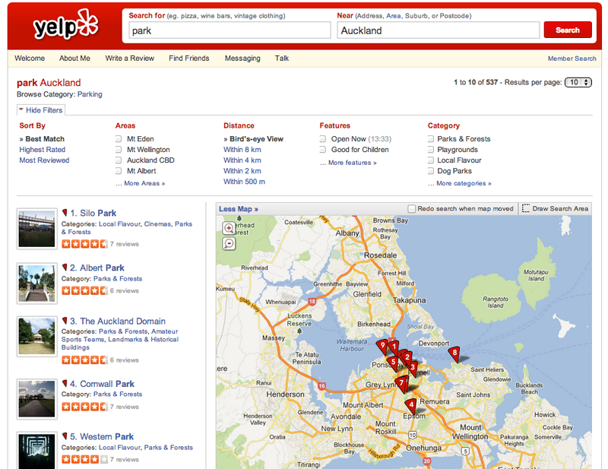Image resolution: width=608 pixels, height=469 pixels.
Task: Expand More Areas list
Action: click(x=141, y=183)
